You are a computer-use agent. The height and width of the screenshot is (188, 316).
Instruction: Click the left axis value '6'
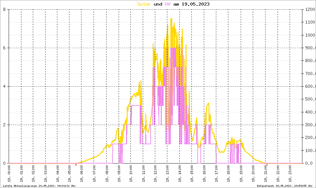click(4, 48)
